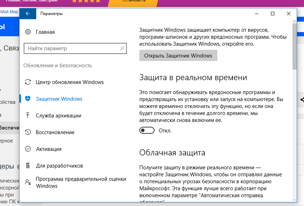This screenshot has height=206, width=304.
Task: Minimize the Параметры window
Action: [x=257, y=14]
